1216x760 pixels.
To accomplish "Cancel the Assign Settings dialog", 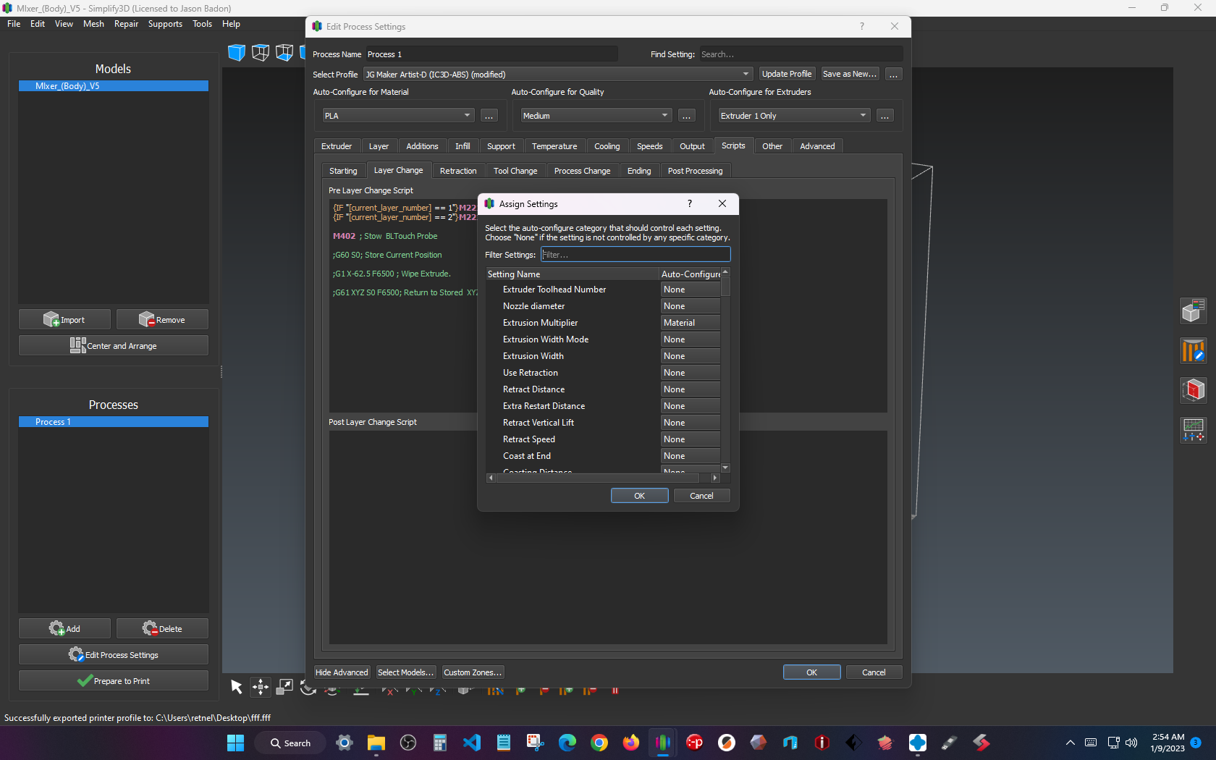I will tap(701, 496).
